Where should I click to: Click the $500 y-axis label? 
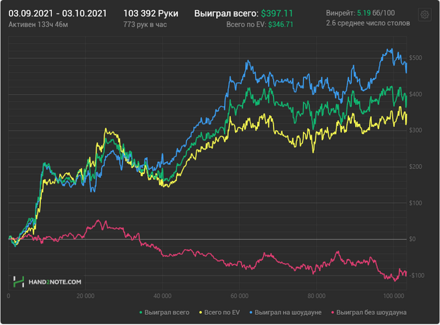click(415, 58)
